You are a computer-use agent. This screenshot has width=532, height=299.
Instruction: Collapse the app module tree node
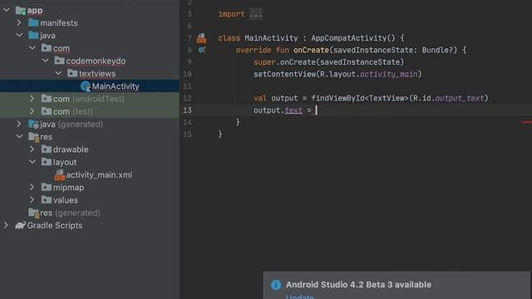click(x=7, y=10)
